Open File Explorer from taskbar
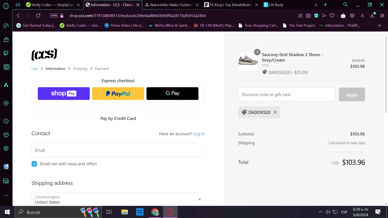388x218 pixels. click(125, 212)
